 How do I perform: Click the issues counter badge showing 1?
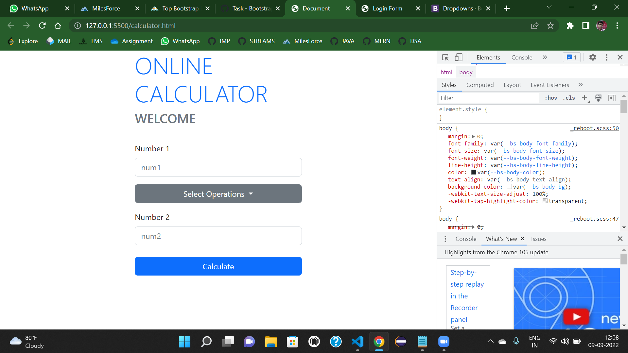tap(571, 58)
